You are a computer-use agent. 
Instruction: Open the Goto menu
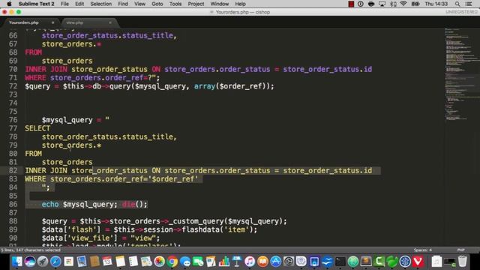157,4
